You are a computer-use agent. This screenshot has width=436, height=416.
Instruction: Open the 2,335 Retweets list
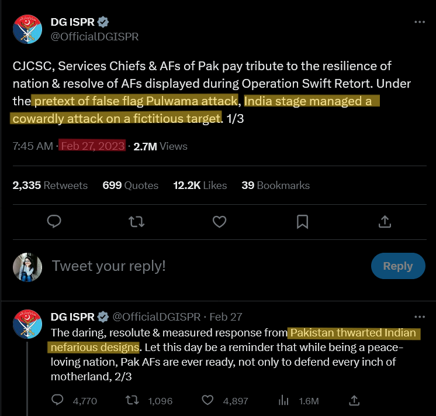tap(50, 185)
